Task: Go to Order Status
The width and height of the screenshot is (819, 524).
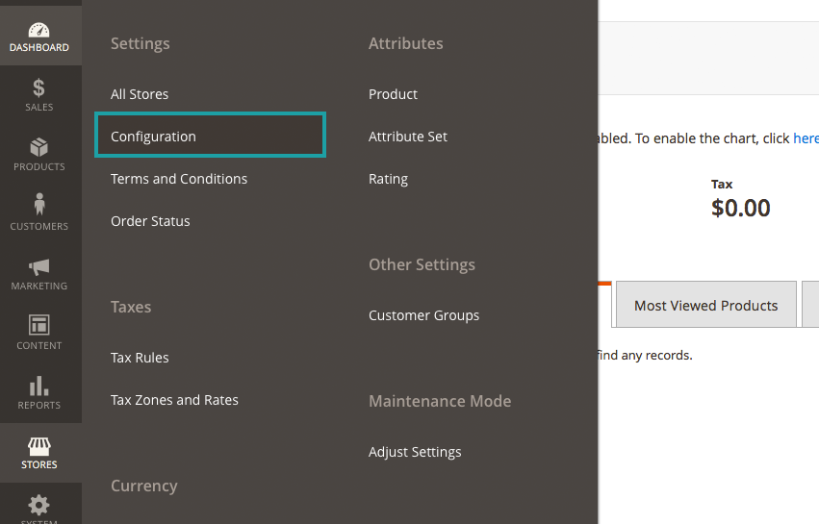Action: coord(150,221)
